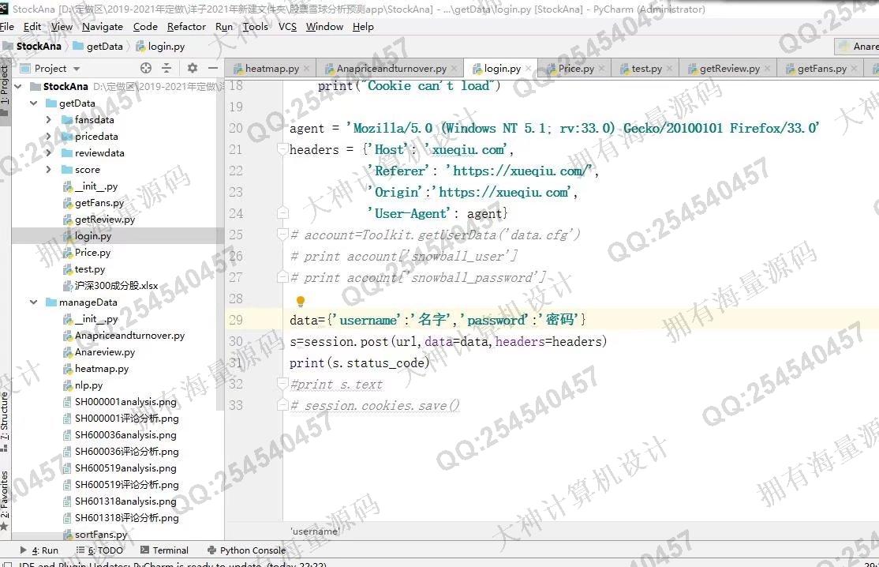Image resolution: width=879 pixels, height=567 pixels.
Task: Open the Code menu
Action: tap(145, 26)
